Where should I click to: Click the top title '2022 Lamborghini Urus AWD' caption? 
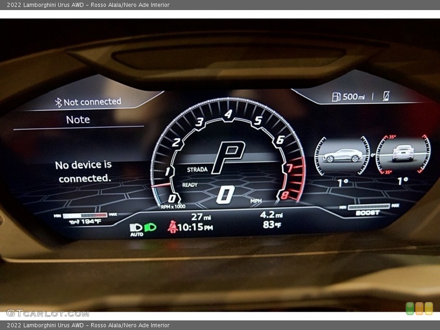[45, 5]
